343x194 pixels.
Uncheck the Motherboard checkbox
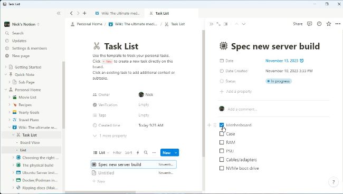[222, 125]
